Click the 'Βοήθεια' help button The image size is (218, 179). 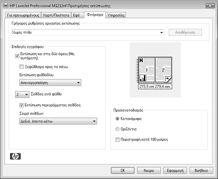point(201,171)
